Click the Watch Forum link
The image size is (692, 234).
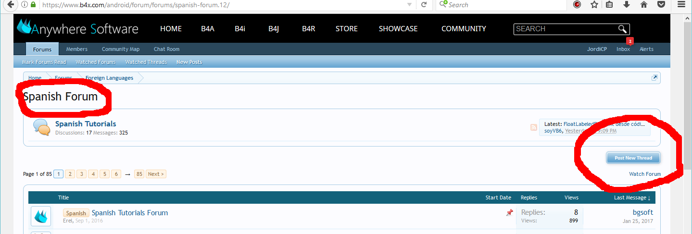(x=645, y=174)
